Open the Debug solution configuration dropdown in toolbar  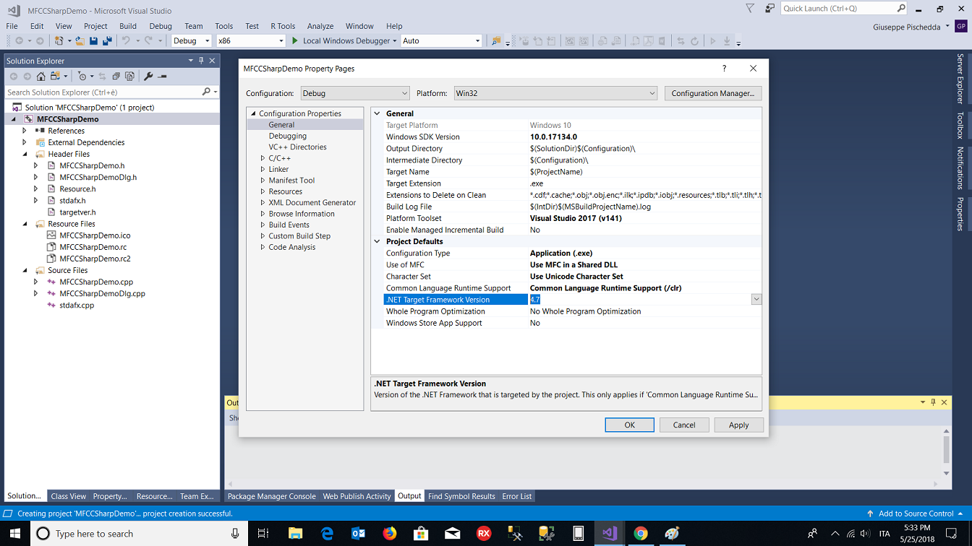pyautogui.click(x=192, y=41)
